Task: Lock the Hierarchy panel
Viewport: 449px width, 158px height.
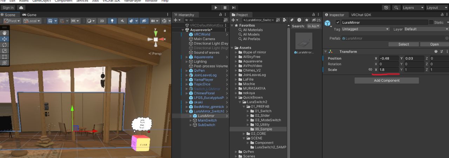Action: (221, 15)
